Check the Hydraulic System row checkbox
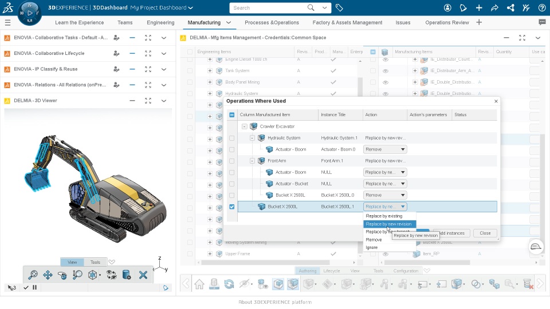This screenshot has height=309, width=550. (232, 138)
